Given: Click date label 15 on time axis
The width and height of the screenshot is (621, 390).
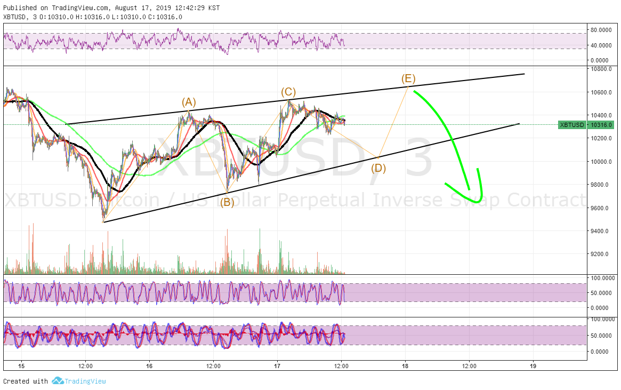Looking at the screenshot, I should coord(21,366).
